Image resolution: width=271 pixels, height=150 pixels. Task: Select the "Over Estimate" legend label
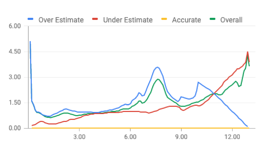(61, 20)
